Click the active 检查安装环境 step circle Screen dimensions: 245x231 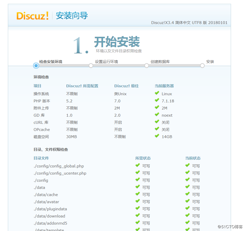coord(36,66)
